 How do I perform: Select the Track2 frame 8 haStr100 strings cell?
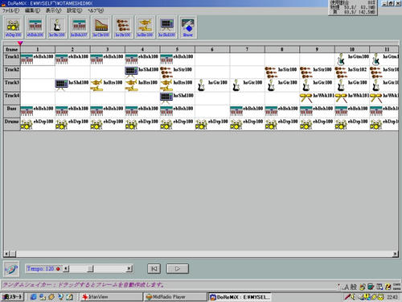282,72
